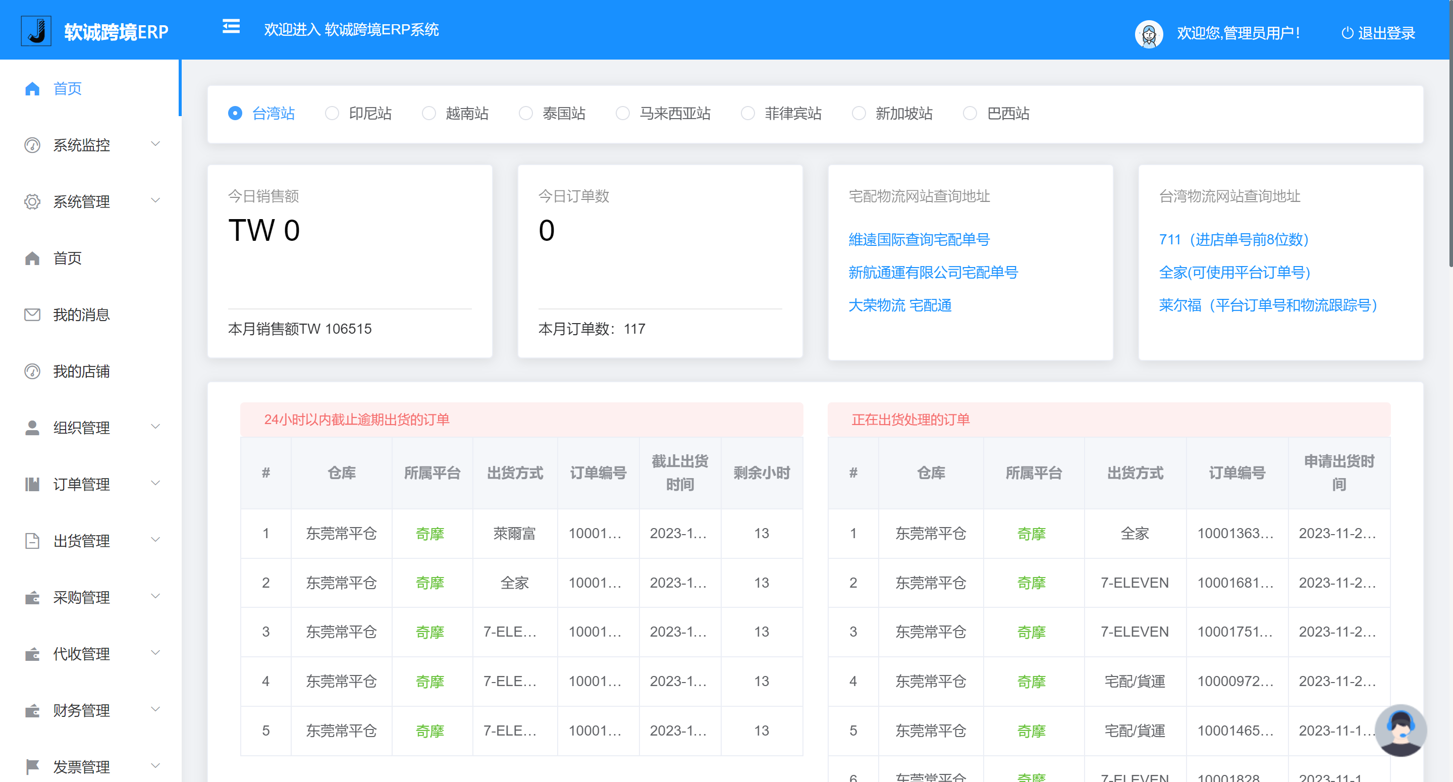Click the envelope icon for 我的消息

pos(32,315)
